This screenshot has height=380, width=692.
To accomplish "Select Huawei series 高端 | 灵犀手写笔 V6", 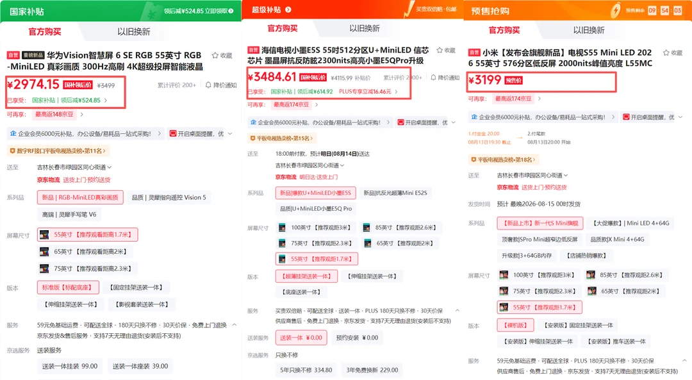I will (x=69, y=215).
